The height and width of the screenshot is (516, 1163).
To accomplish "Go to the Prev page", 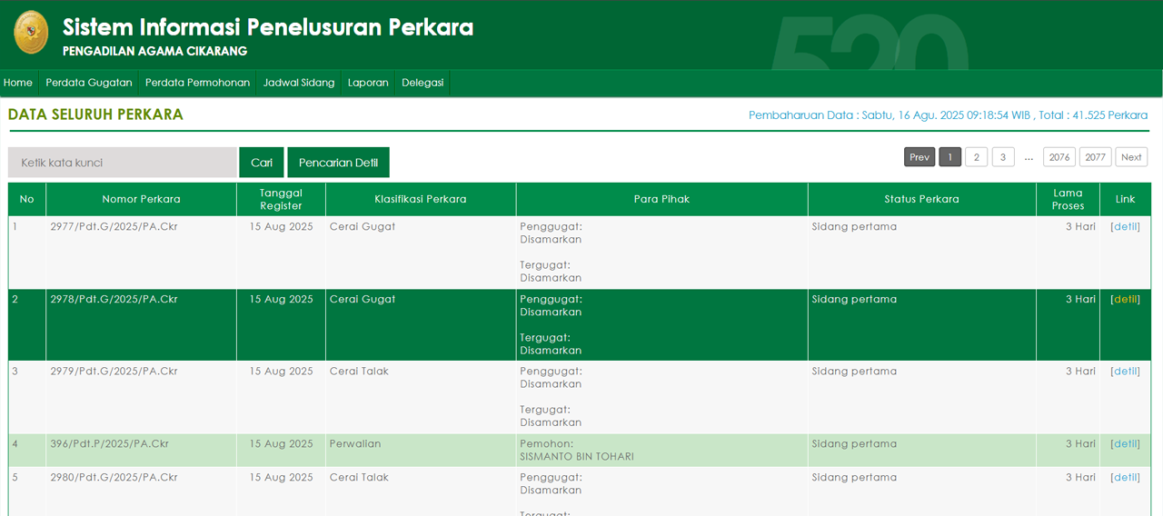I will click(919, 157).
